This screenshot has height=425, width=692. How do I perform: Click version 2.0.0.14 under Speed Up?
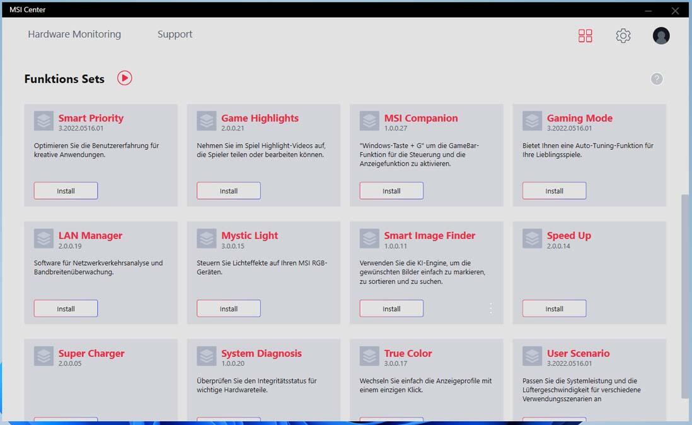coord(558,246)
